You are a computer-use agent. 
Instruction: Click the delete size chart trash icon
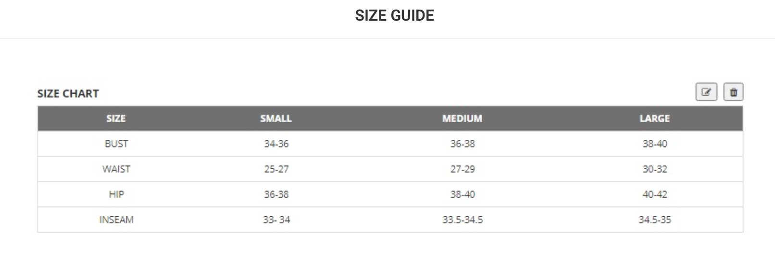(733, 92)
